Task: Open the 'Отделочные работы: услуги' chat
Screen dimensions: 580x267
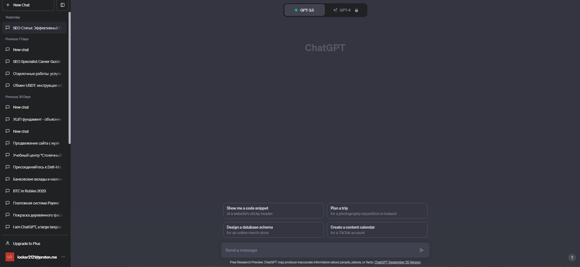Action: (34, 73)
